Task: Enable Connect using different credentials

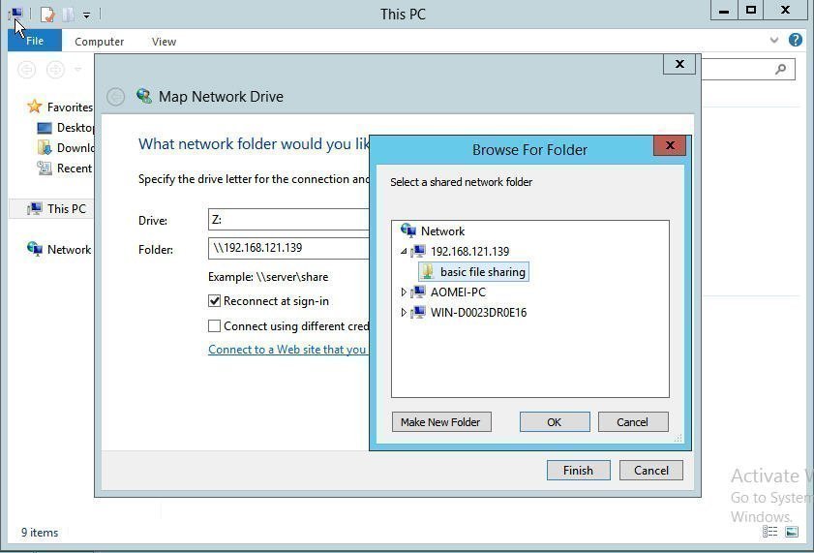Action: (214, 325)
